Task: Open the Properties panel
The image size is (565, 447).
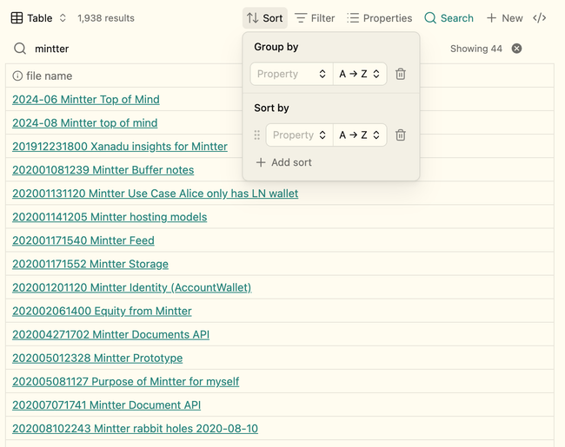Action: tap(380, 18)
